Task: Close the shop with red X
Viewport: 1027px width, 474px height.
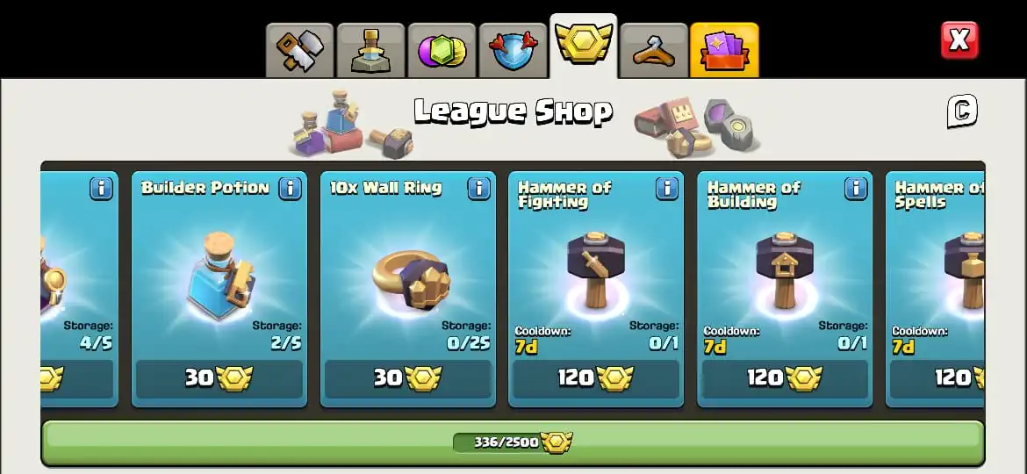Action: pos(959,40)
